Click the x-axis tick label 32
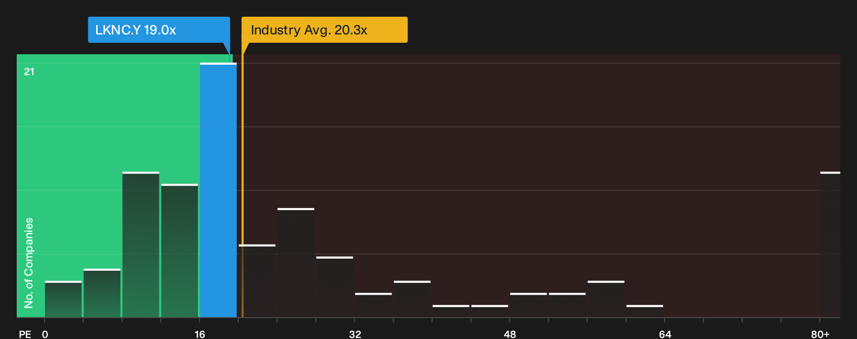The width and height of the screenshot is (857, 339). pos(355,334)
